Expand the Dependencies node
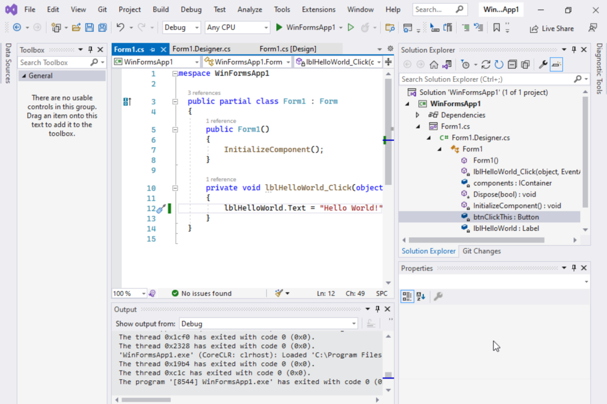The width and height of the screenshot is (607, 404). click(x=417, y=115)
